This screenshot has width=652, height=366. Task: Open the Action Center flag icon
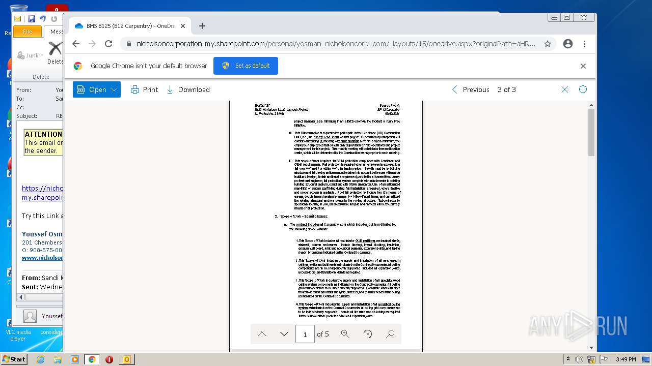(x=604, y=359)
